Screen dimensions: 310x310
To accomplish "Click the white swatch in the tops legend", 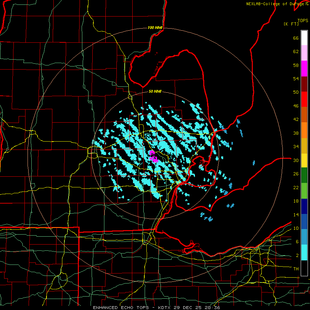I will point(304,38).
